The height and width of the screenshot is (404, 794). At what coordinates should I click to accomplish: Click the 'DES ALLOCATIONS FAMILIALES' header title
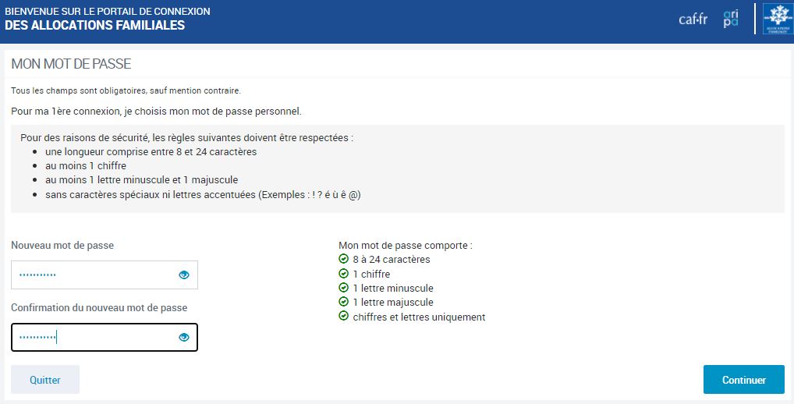94,25
